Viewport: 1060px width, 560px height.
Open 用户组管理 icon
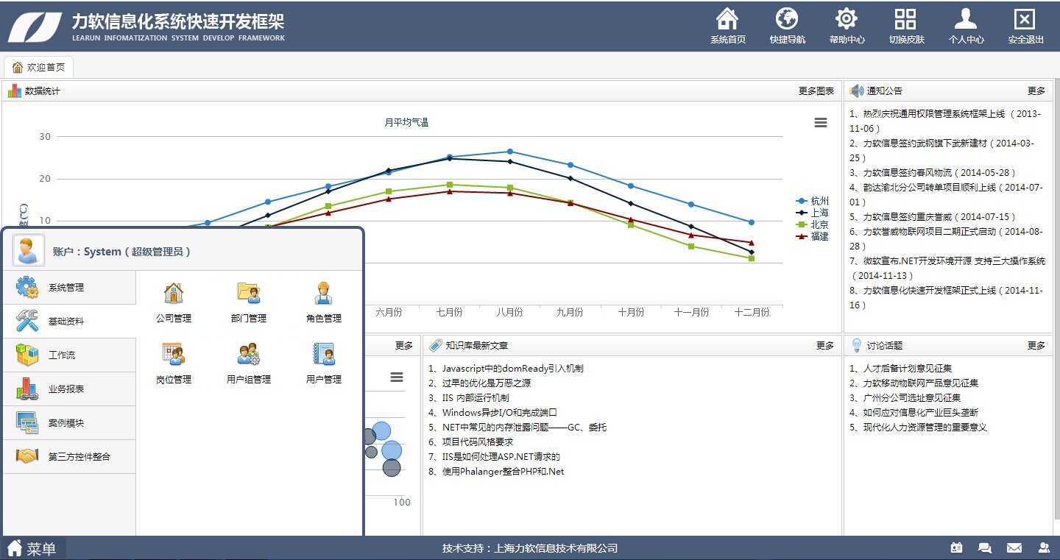[249, 354]
